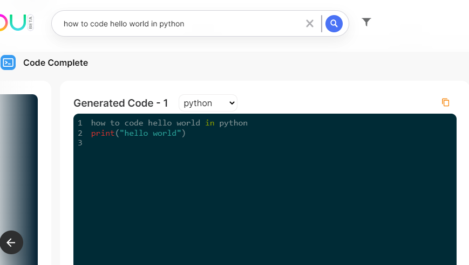
Task: Click the red print keyword in the code
Action: pyautogui.click(x=103, y=133)
